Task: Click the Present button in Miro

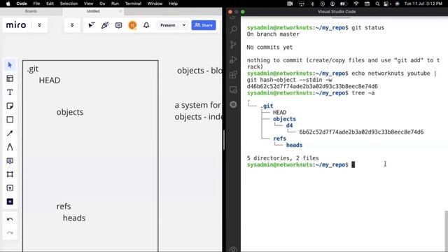Action: coord(168,25)
